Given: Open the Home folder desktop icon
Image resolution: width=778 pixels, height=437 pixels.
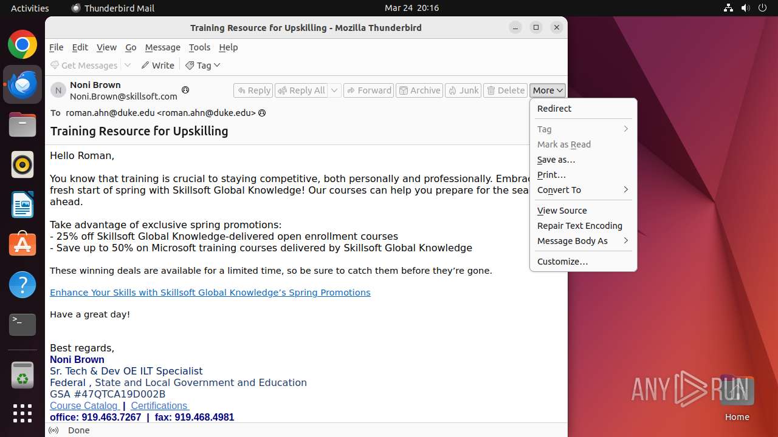Looking at the screenshot, I should [737, 398].
